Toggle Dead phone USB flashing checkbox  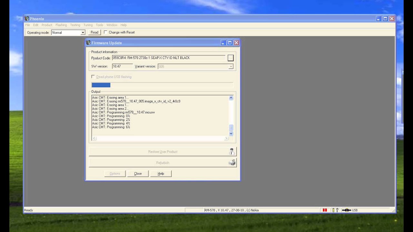93,77
